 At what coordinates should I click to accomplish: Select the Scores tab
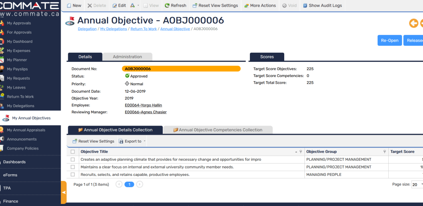point(267,57)
